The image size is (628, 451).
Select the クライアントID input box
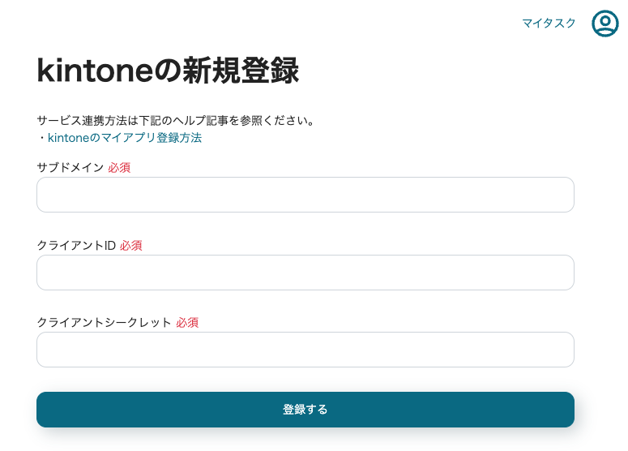click(x=305, y=273)
